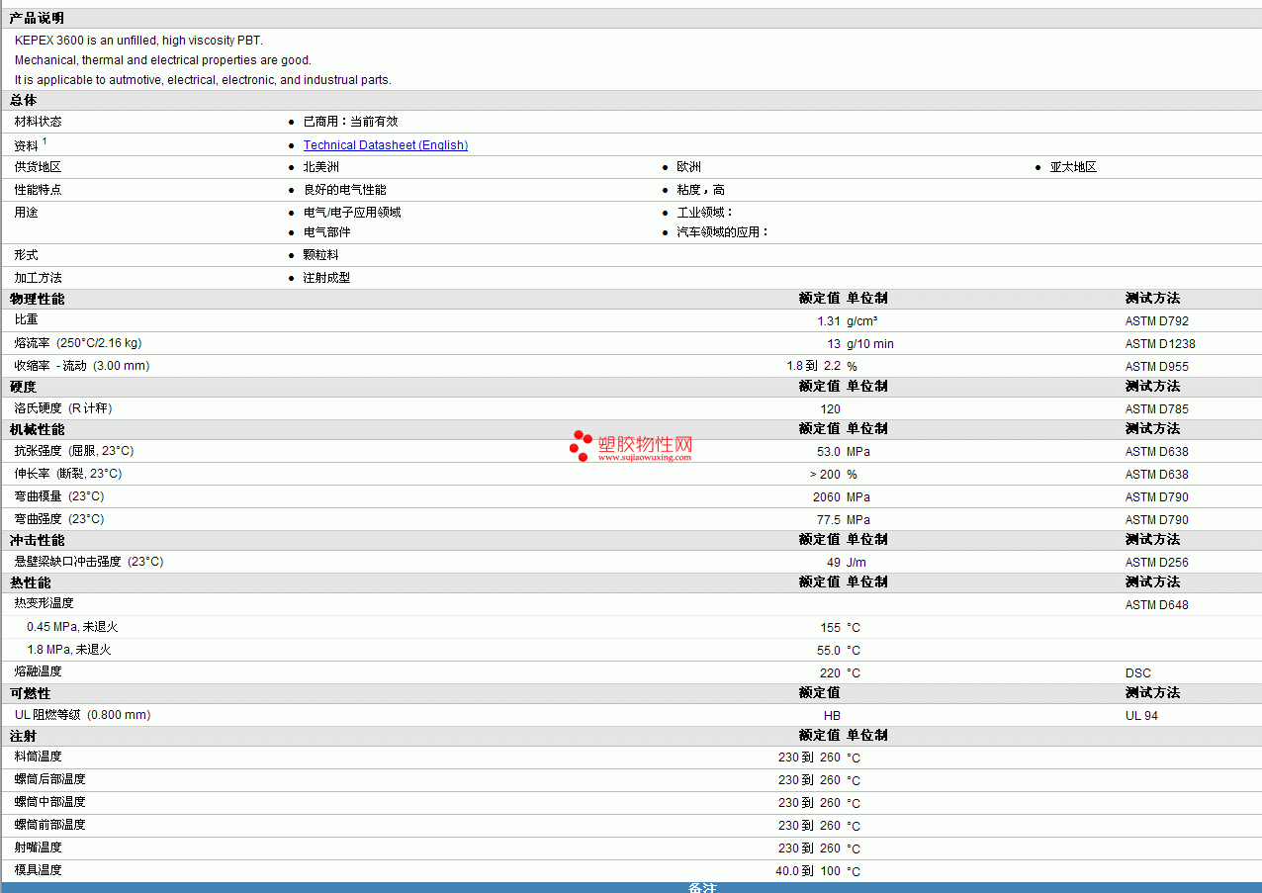The image size is (1262, 893).
Task: Click the g/10 min unit text
Action: [x=869, y=344]
